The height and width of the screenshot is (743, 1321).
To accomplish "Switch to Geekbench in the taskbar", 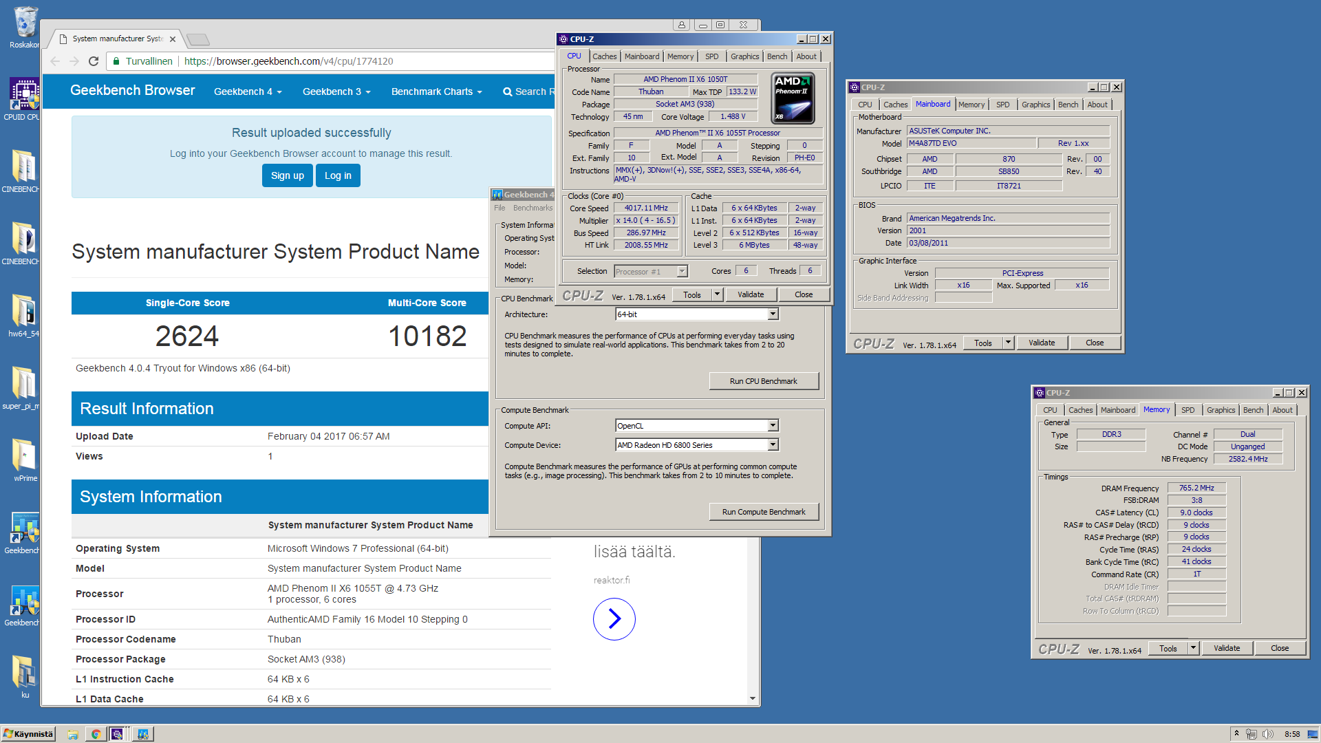I will 143,734.
